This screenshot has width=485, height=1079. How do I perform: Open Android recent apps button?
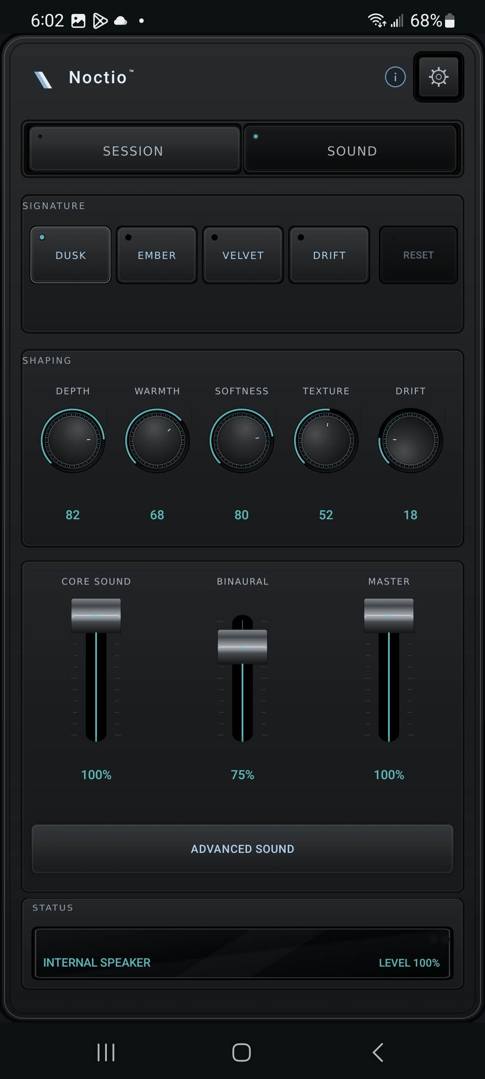(x=106, y=1052)
